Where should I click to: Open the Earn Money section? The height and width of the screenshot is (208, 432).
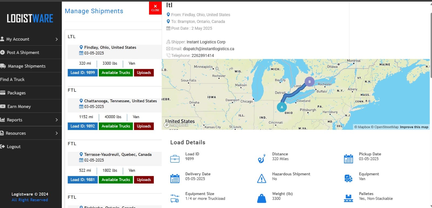click(x=19, y=107)
